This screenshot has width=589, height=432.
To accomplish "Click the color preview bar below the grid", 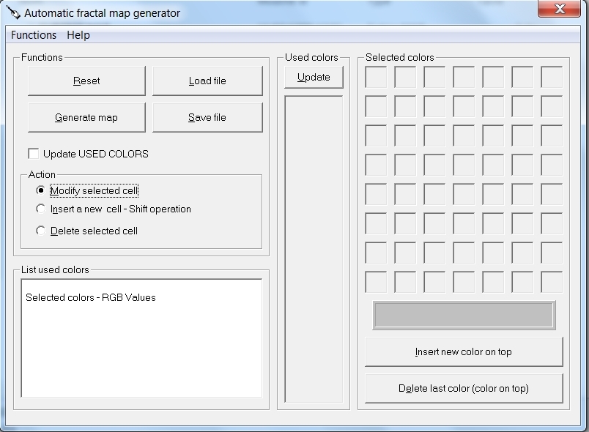I will (463, 315).
